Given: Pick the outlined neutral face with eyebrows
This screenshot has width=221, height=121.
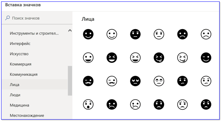Looking at the screenshot, I should pyautogui.click(x=159, y=34).
